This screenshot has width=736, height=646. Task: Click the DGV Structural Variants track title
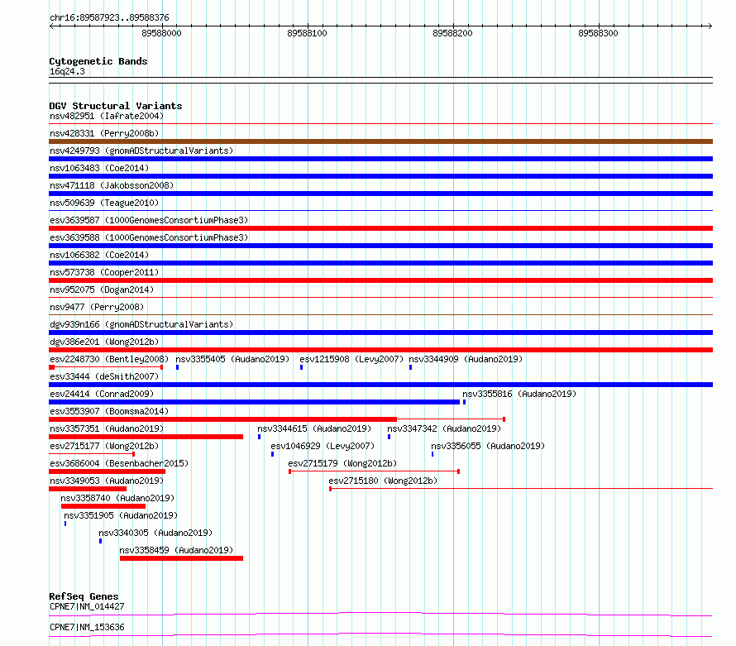tap(116, 106)
